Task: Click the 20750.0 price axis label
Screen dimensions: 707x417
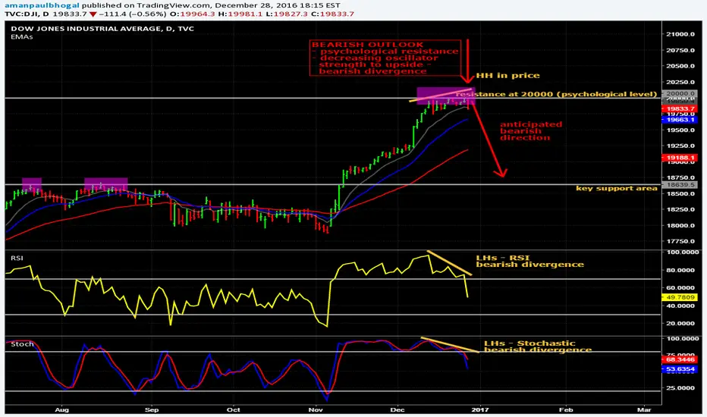Action: (x=680, y=50)
